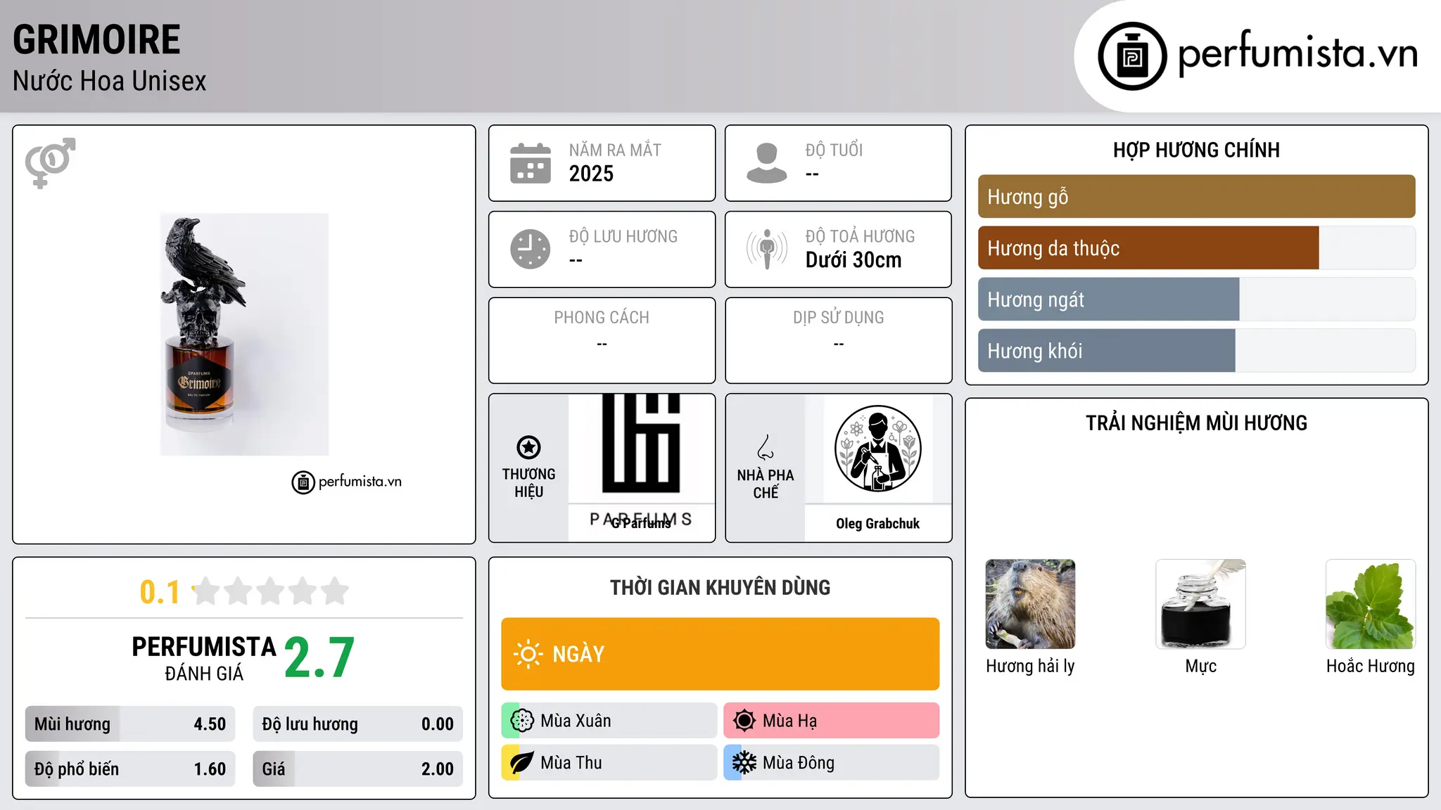1441x810 pixels.
Task: Click the person icon beside ĐỘ TUỔI
Action: pos(767,163)
